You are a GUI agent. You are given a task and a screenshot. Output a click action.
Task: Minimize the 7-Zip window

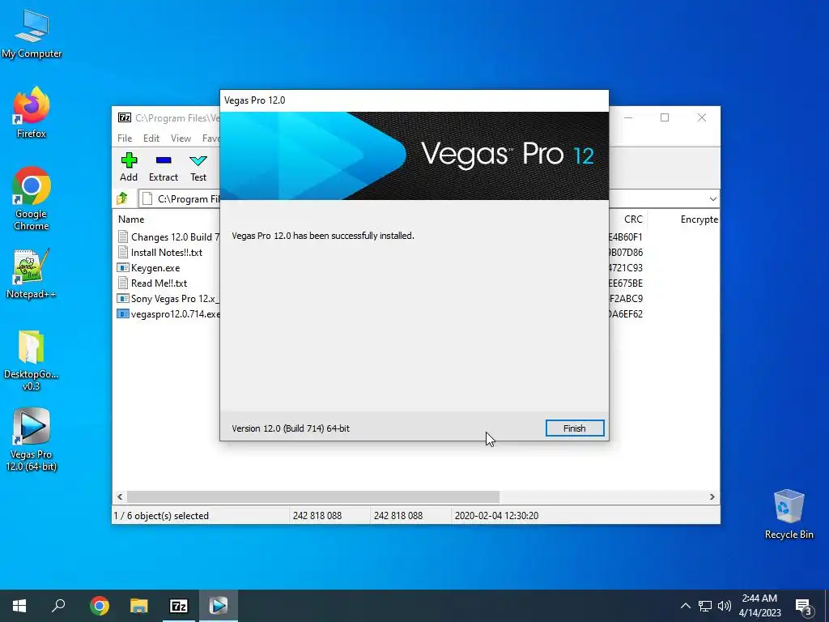pos(628,117)
